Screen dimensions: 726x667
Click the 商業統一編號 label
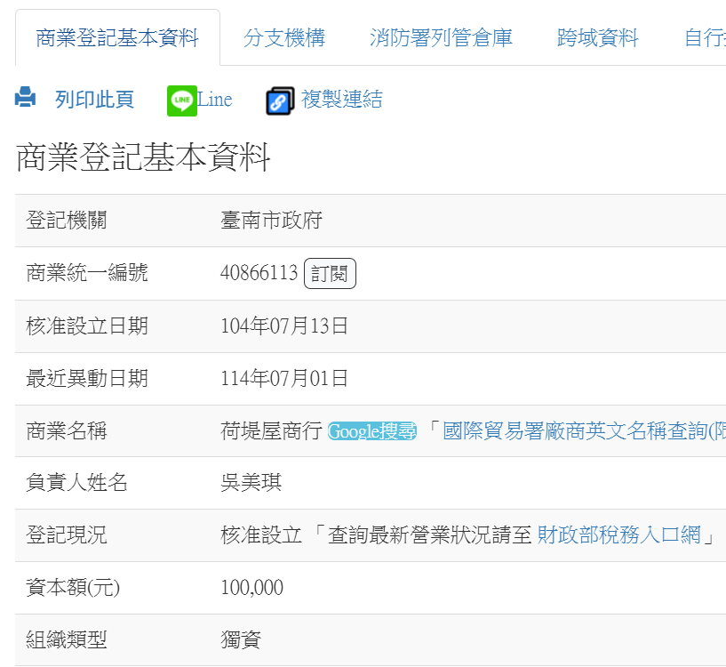point(87,272)
